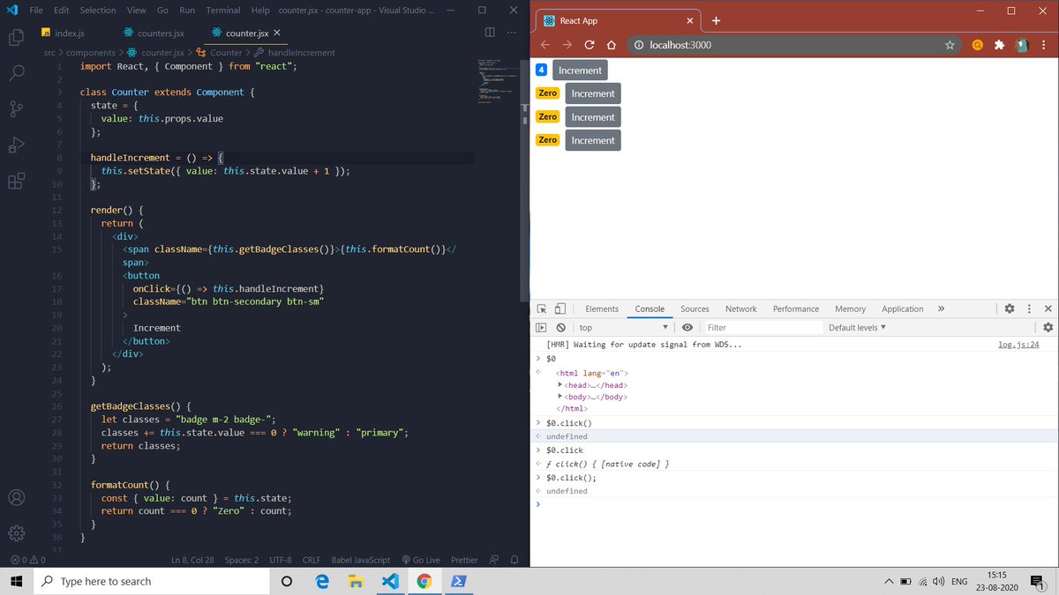
Task: Open Source Control view in activity bar
Action: (16, 108)
